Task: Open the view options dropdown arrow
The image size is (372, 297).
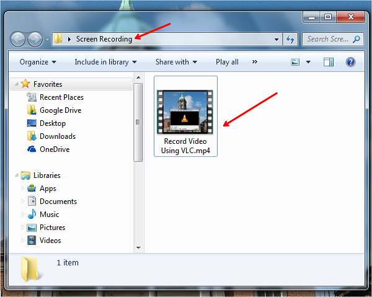Action: click(308, 62)
